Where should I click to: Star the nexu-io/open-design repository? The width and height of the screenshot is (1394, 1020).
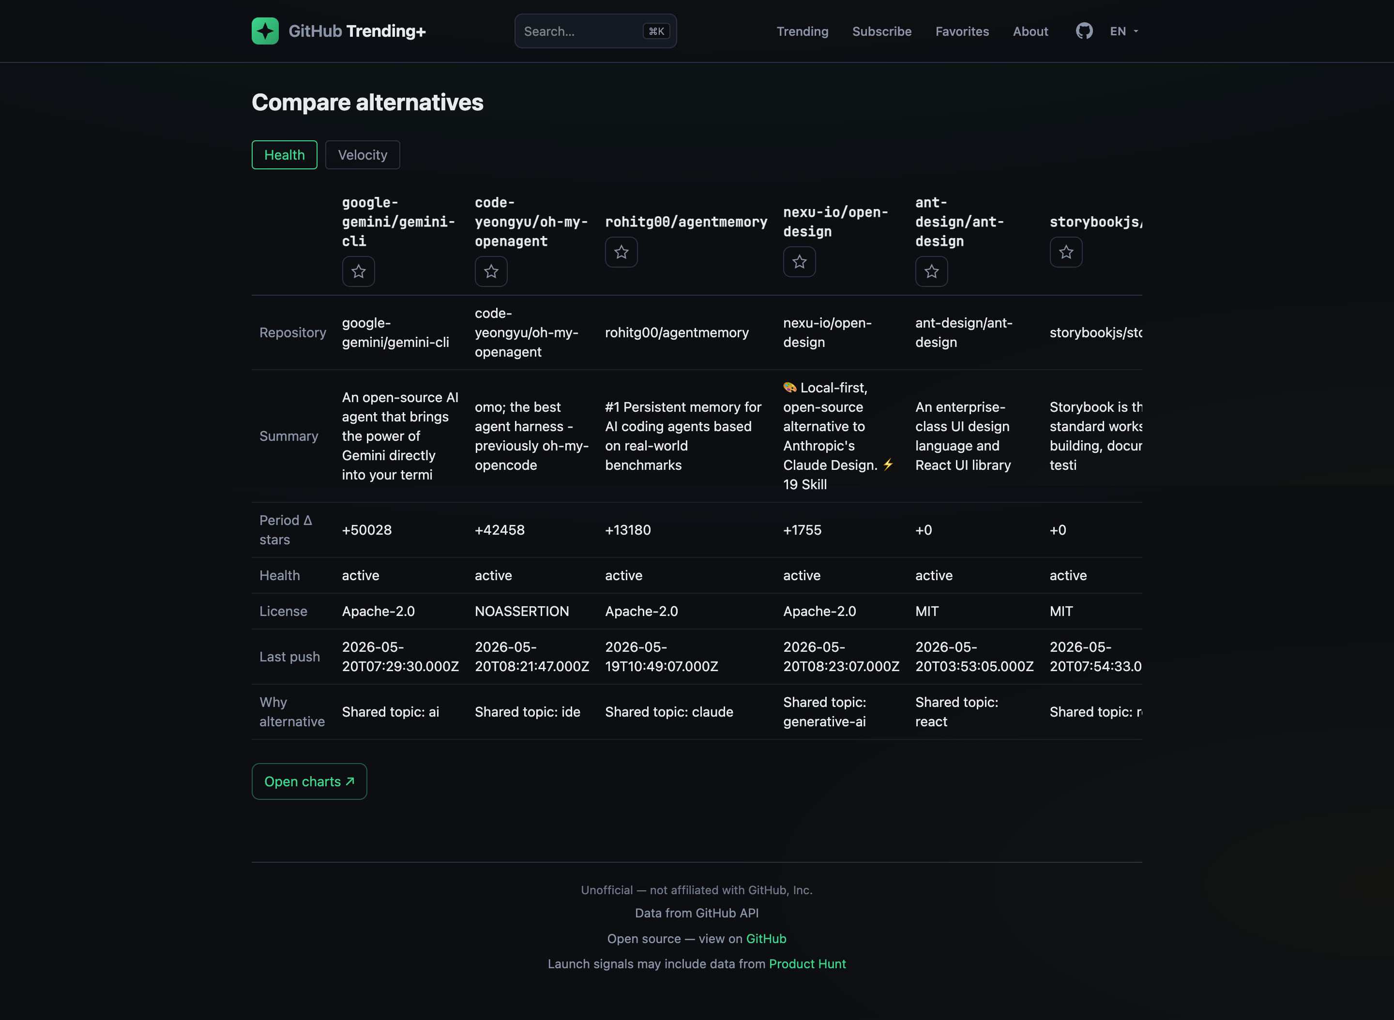799,262
